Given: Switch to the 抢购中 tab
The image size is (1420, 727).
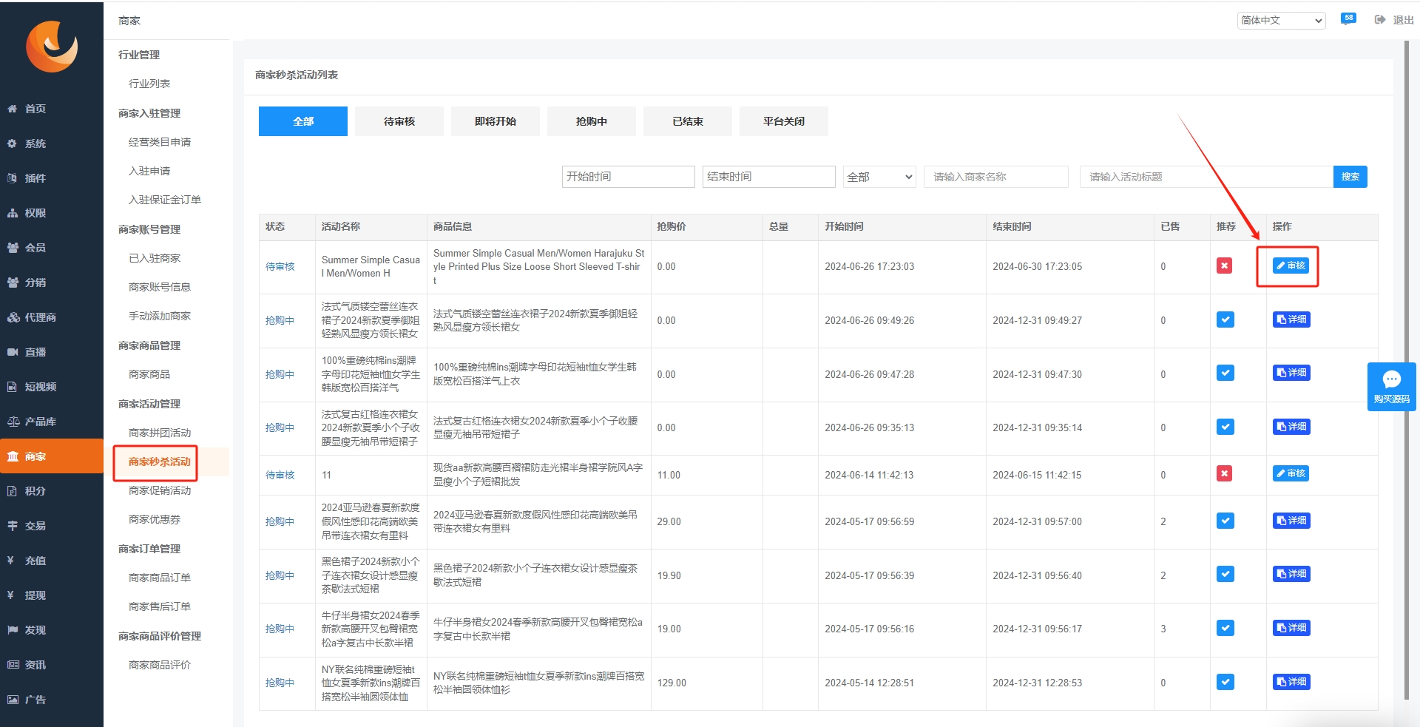Looking at the screenshot, I should click(592, 121).
